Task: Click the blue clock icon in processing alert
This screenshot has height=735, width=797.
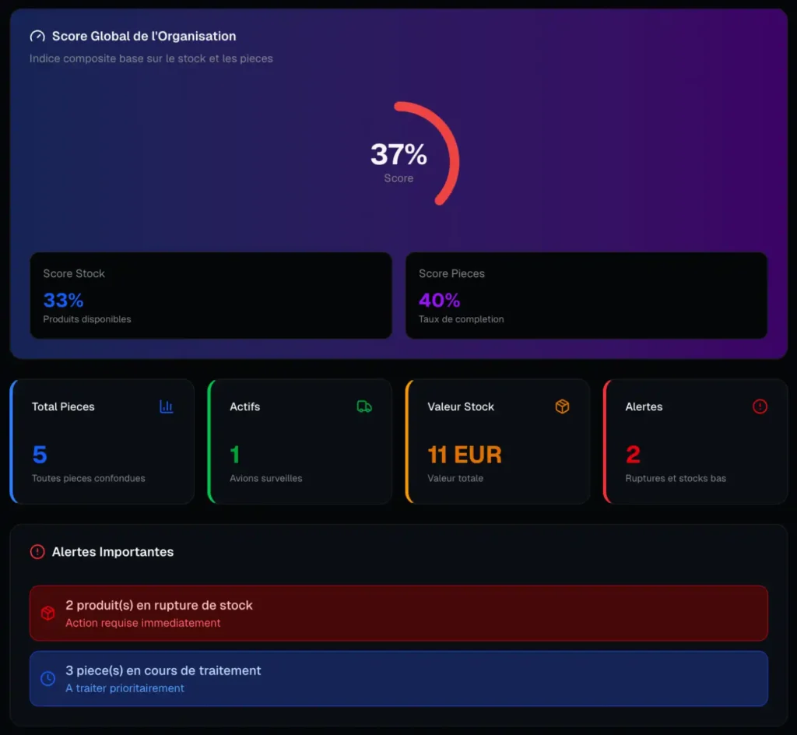Action: coord(47,679)
